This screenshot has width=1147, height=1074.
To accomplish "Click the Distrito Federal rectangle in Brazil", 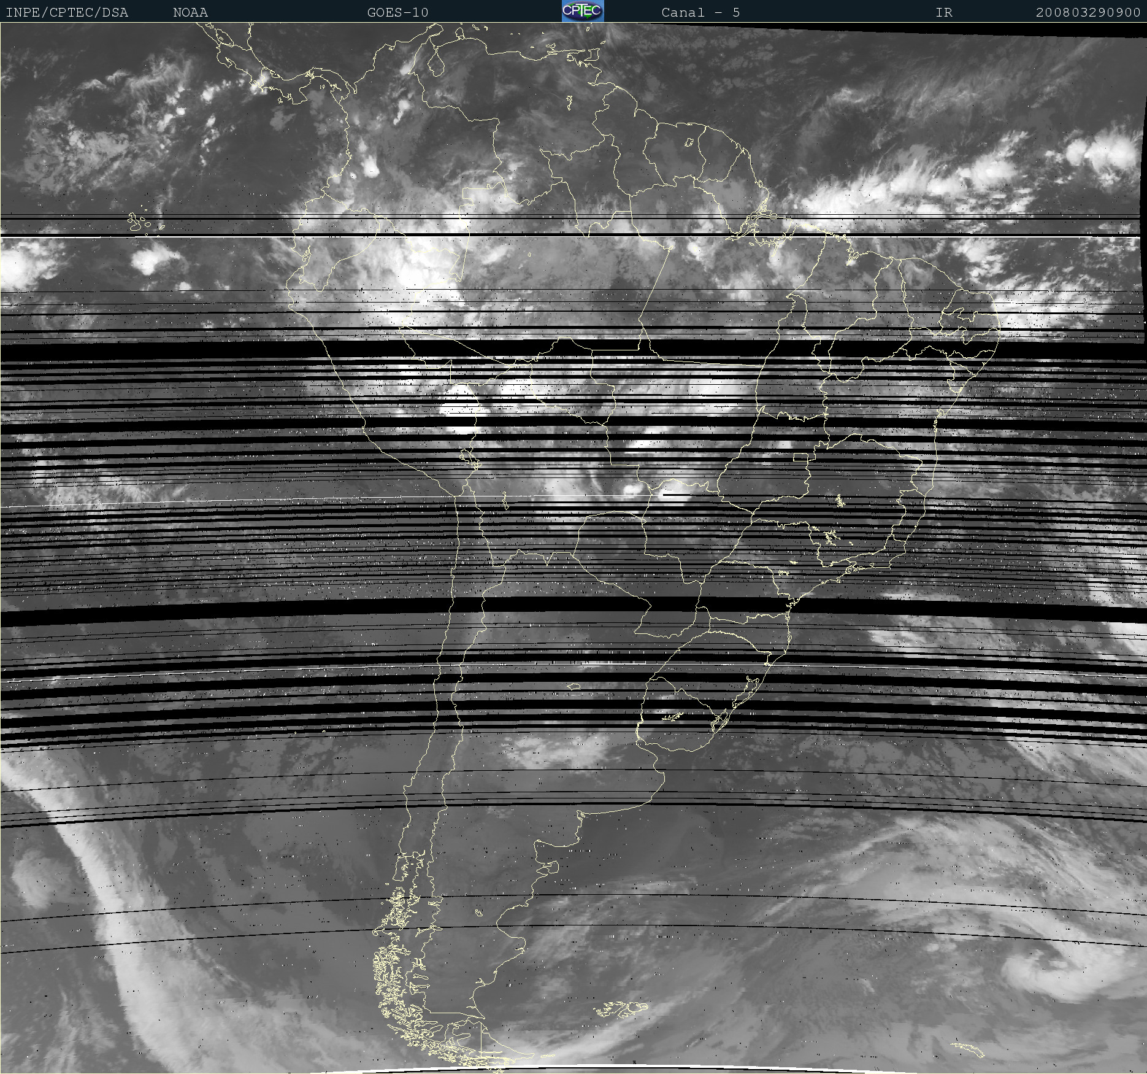I will [x=800, y=457].
